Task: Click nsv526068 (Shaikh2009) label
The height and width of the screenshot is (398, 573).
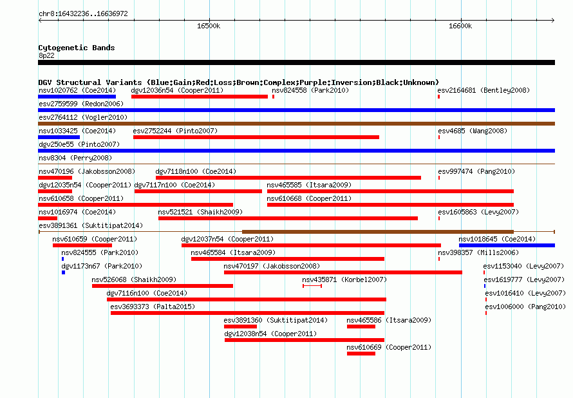Action: [x=134, y=280]
